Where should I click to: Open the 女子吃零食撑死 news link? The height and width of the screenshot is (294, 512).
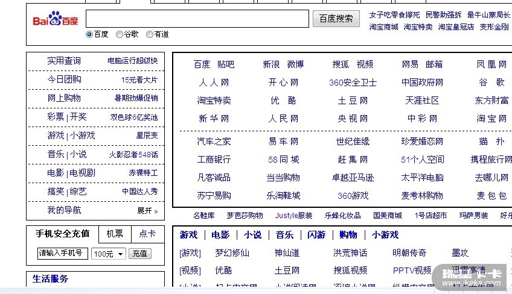(394, 15)
